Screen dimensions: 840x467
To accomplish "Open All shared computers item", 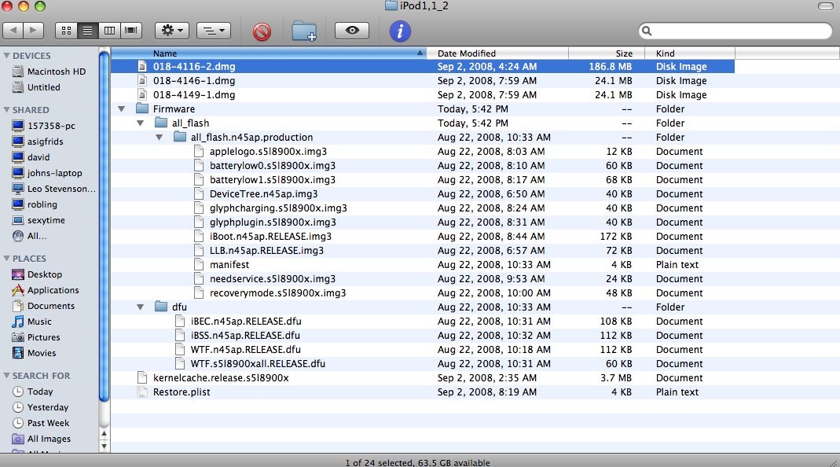I will 29,236.
